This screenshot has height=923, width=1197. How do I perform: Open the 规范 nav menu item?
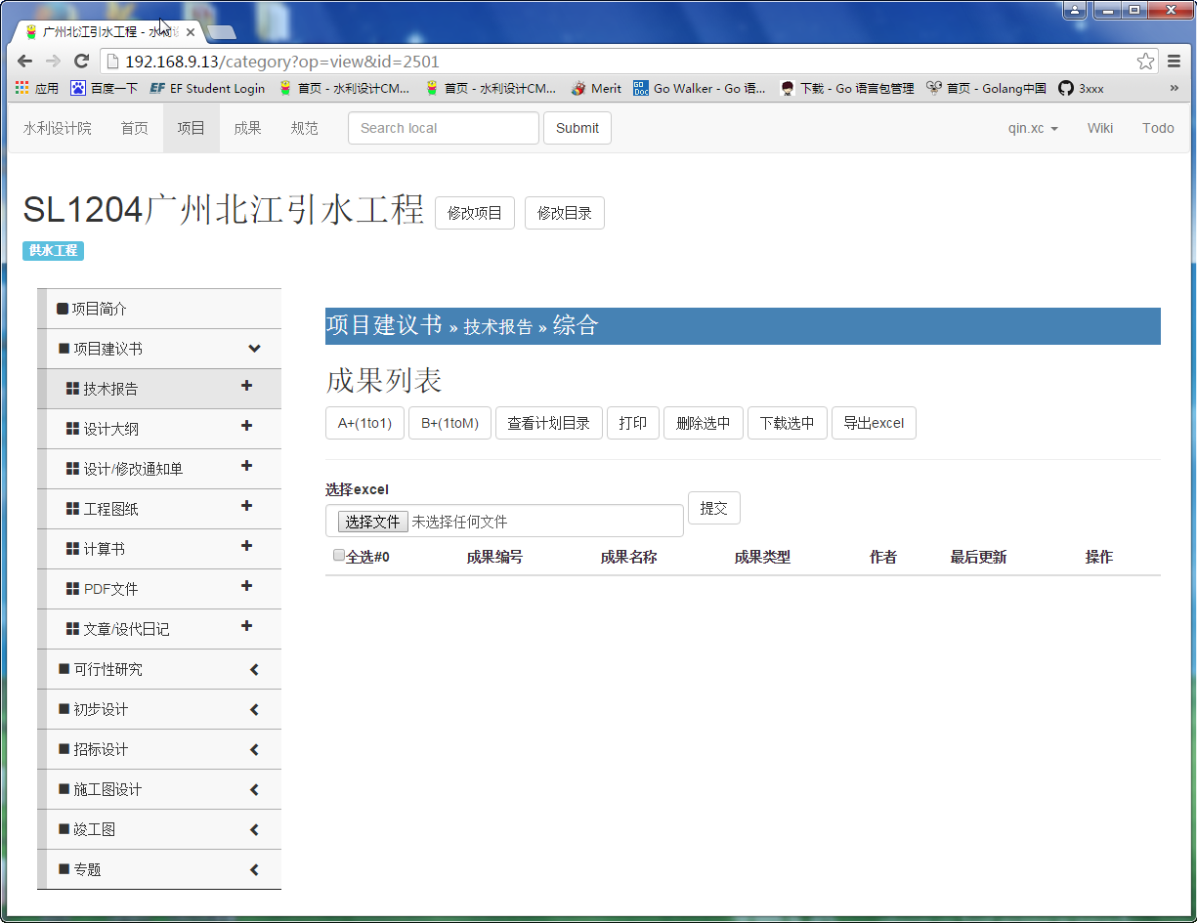click(305, 128)
